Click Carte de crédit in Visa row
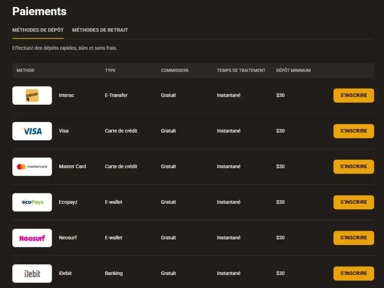Image resolution: width=384 pixels, height=288 pixels. (x=121, y=131)
